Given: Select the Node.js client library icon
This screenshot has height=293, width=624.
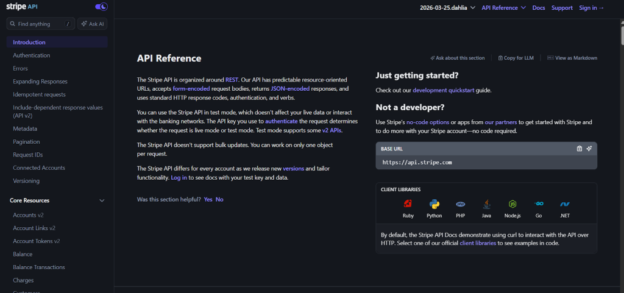Looking at the screenshot, I should point(513,204).
